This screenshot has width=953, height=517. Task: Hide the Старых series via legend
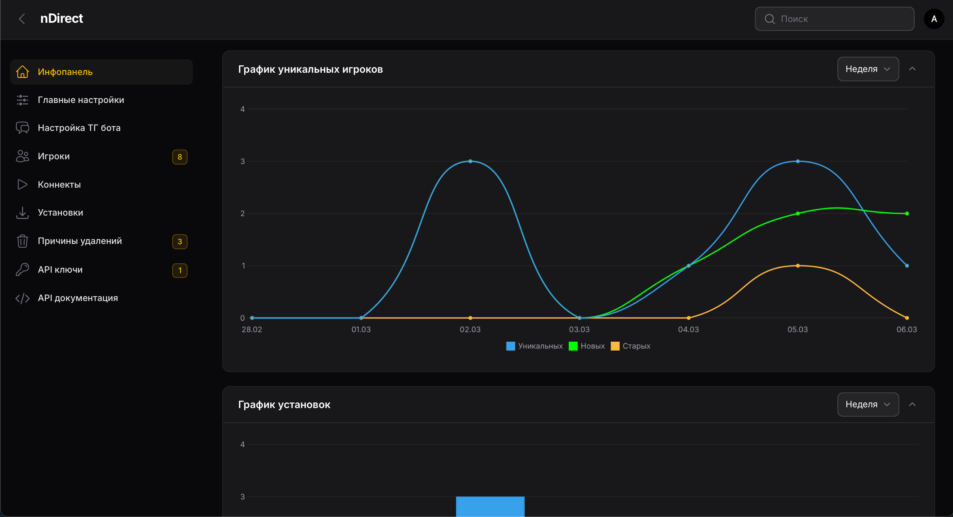click(630, 346)
